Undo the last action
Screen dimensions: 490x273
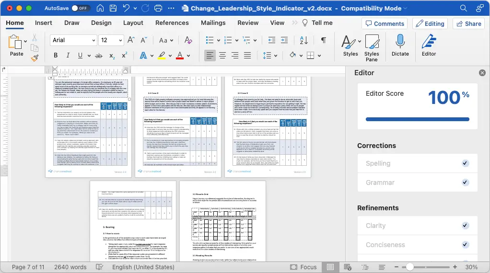(126, 8)
